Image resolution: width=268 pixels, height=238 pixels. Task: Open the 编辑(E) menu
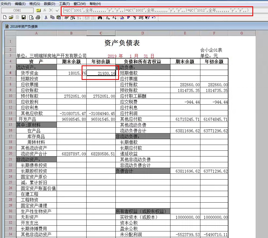pyautogui.click(x=20, y=4)
